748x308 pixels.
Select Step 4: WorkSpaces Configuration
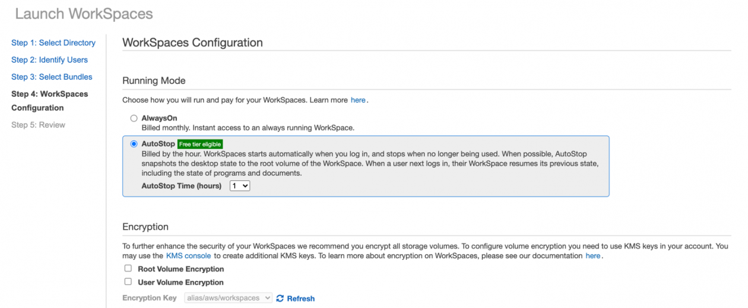tap(49, 101)
